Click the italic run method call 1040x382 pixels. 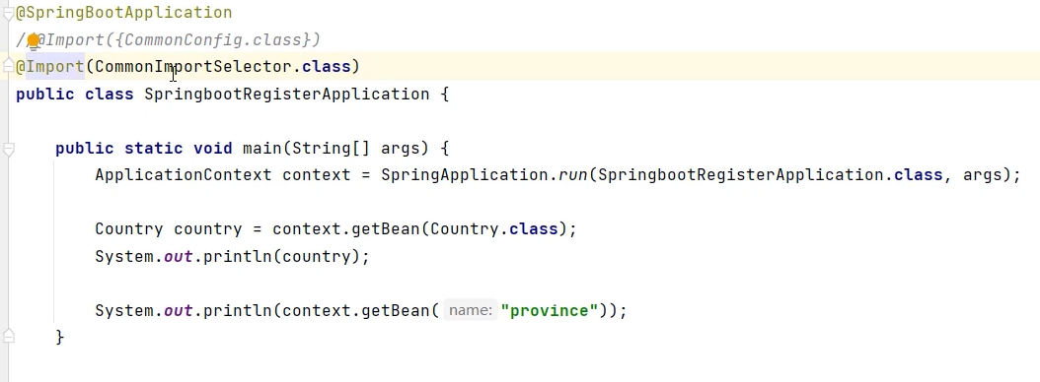[572, 175]
